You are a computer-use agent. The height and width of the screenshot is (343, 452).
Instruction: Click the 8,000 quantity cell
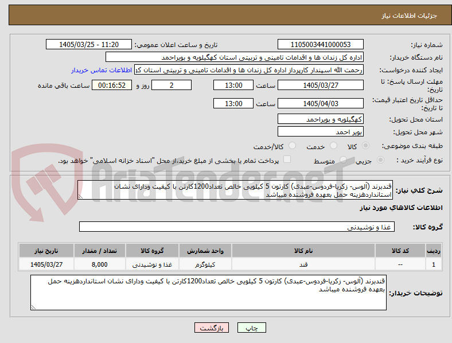click(99, 264)
